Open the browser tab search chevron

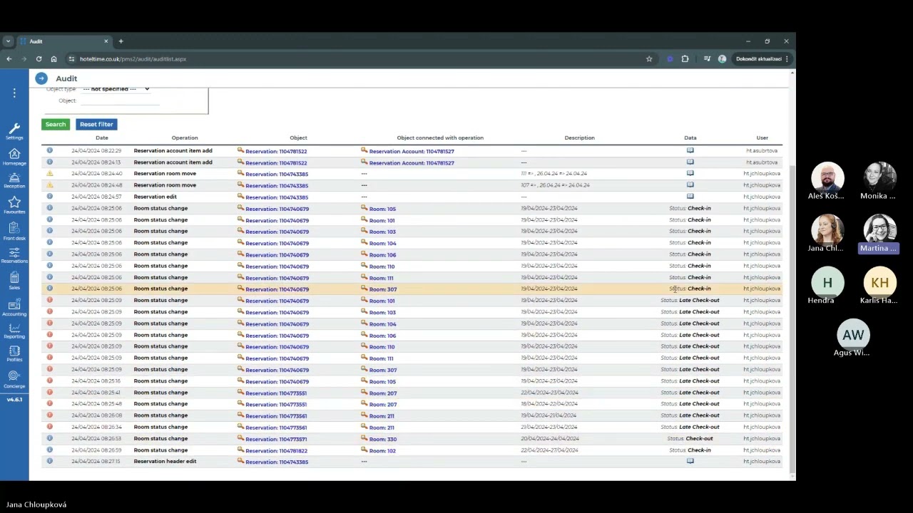(x=8, y=41)
